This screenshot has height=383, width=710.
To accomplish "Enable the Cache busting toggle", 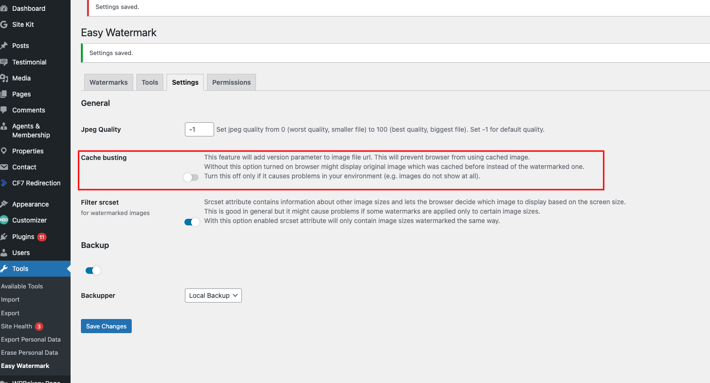I will pos(191,177).
